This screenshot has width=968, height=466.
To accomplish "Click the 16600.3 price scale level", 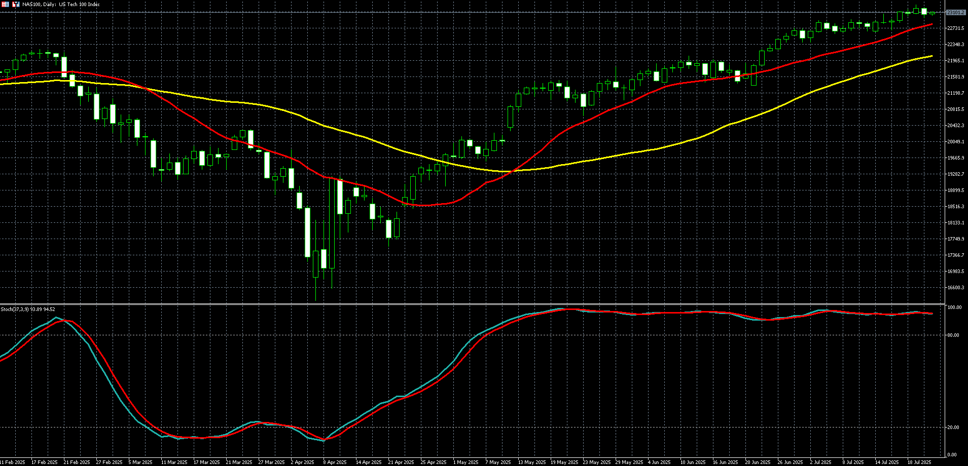I will (955, 288).
